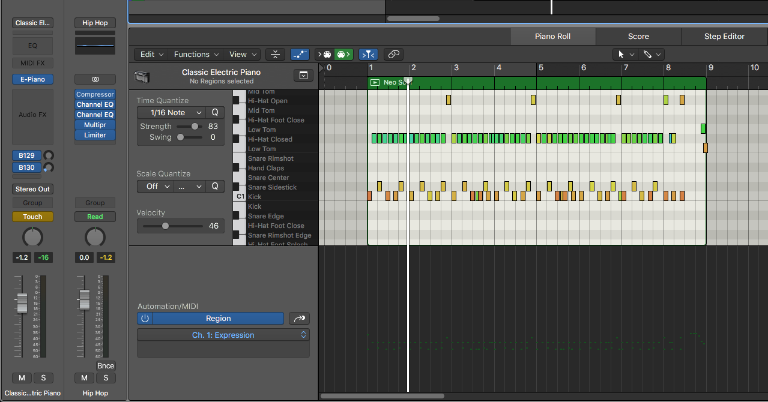Toggle Collapse Mode in the Piano Roll toolbar
This screenshot has width=768, height=402.
tap(275, 54)
